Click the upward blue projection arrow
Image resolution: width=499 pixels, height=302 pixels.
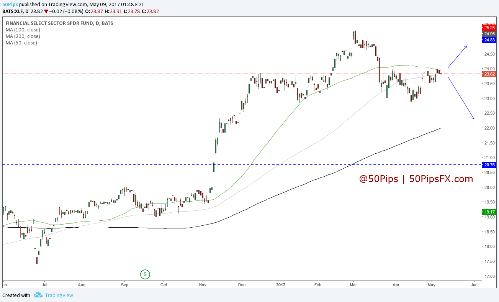[457, 56]
